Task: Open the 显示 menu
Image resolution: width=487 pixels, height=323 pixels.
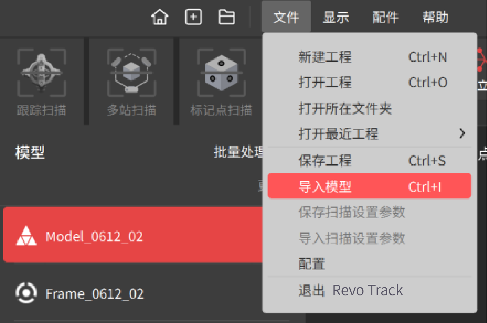Action: (336, 17)
